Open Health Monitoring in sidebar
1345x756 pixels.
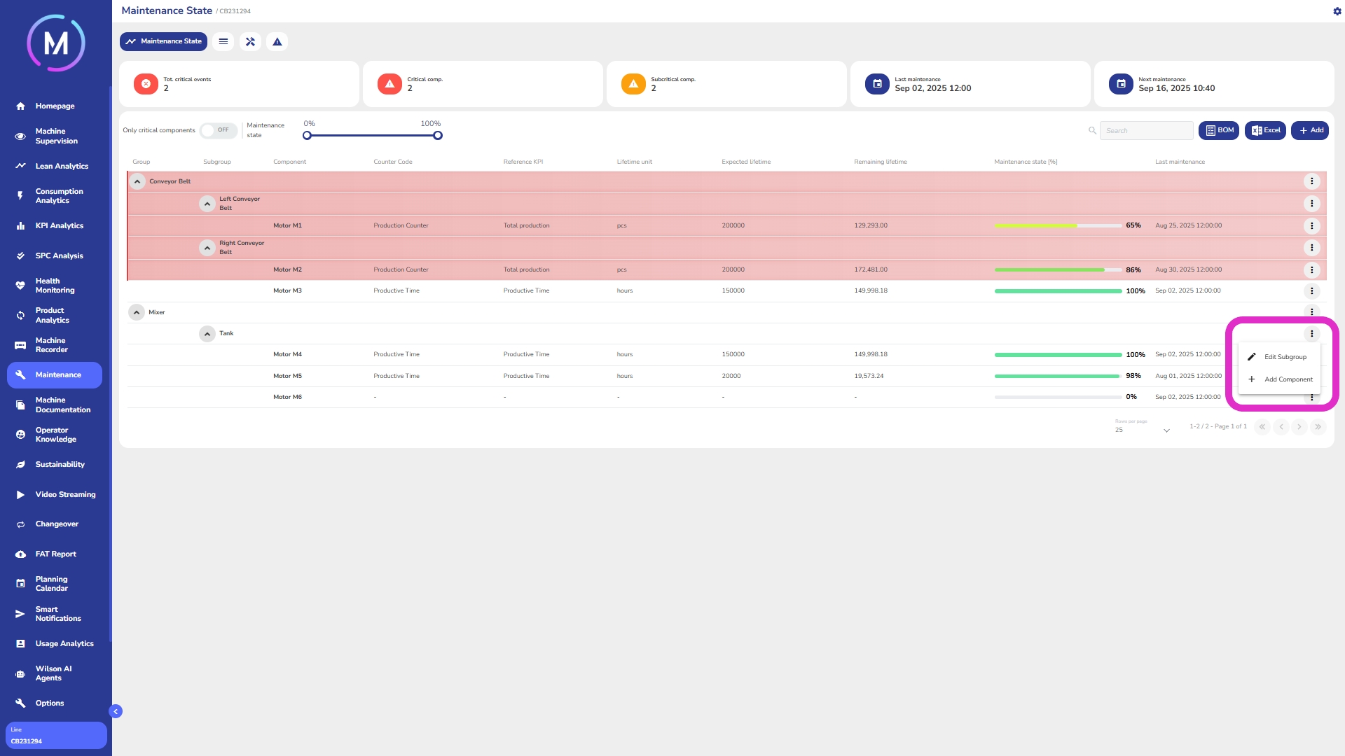(55, 286)
